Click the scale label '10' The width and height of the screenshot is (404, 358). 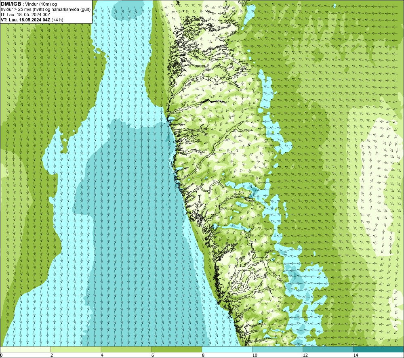255,356
